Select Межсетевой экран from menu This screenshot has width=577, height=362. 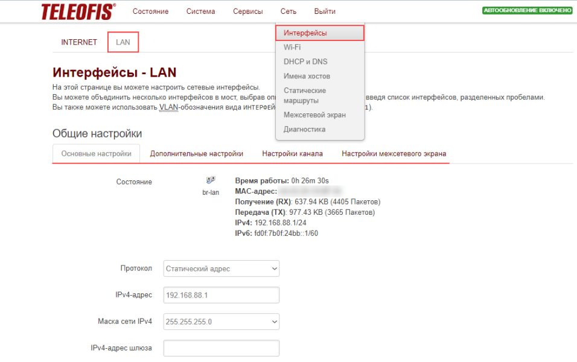click(x=314, y=115)
